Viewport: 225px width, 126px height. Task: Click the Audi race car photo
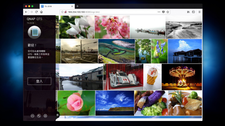123,77
